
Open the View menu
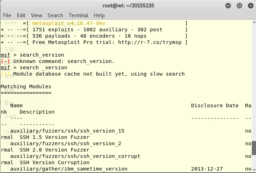(36, 15)
